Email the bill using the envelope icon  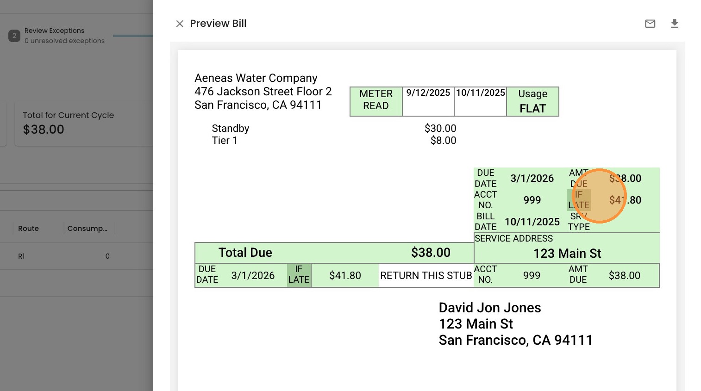(x=650, y=24)
